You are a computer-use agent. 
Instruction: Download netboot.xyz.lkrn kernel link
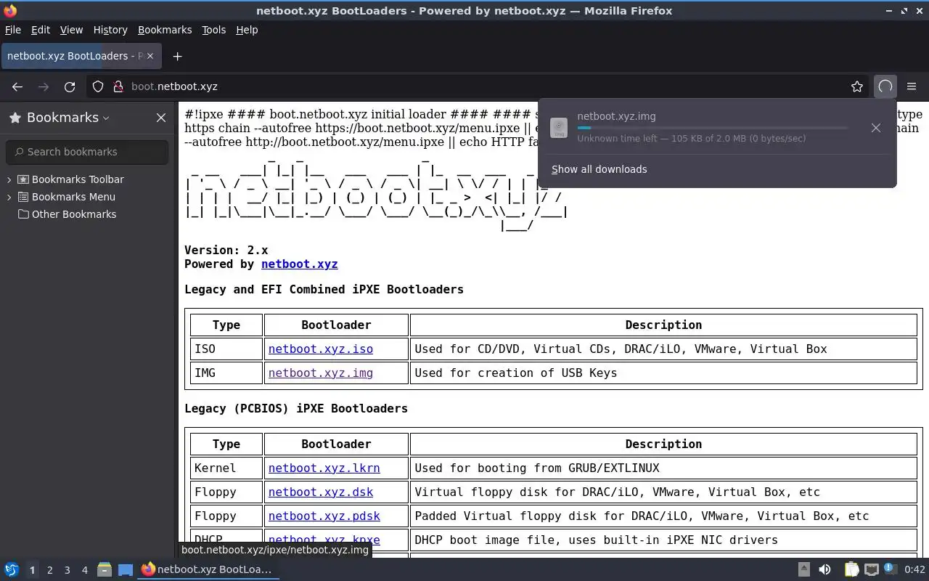324,468
